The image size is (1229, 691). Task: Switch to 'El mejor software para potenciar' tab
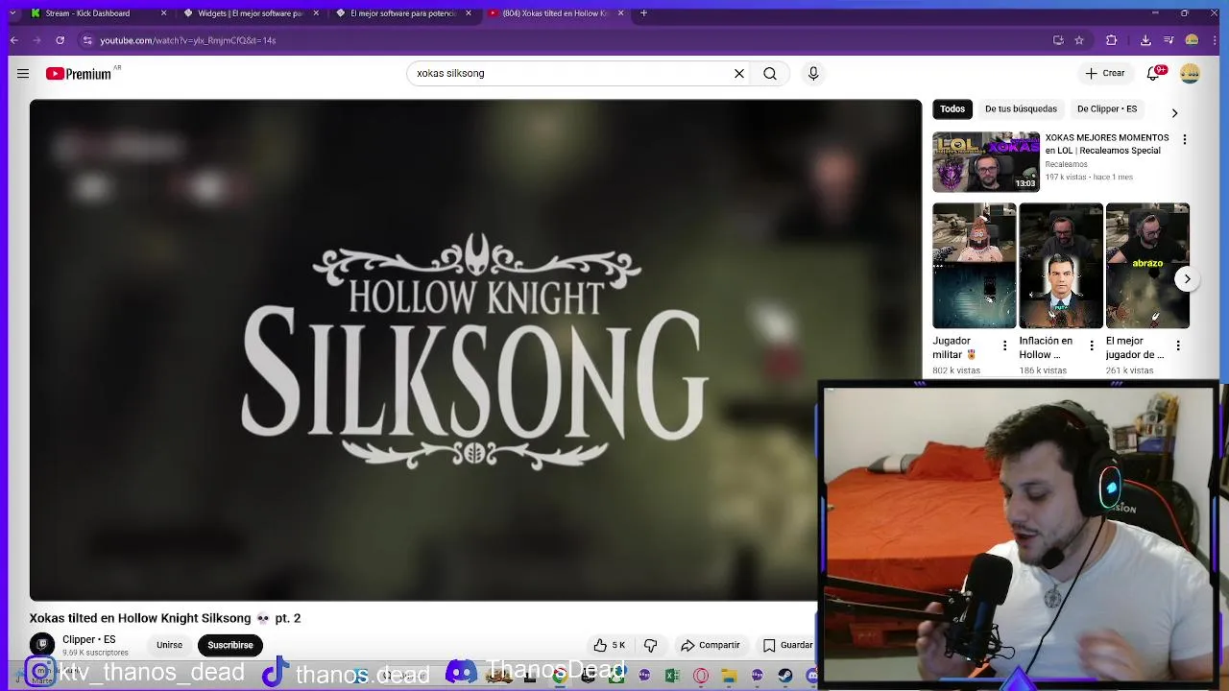click(x=401, y=13)
